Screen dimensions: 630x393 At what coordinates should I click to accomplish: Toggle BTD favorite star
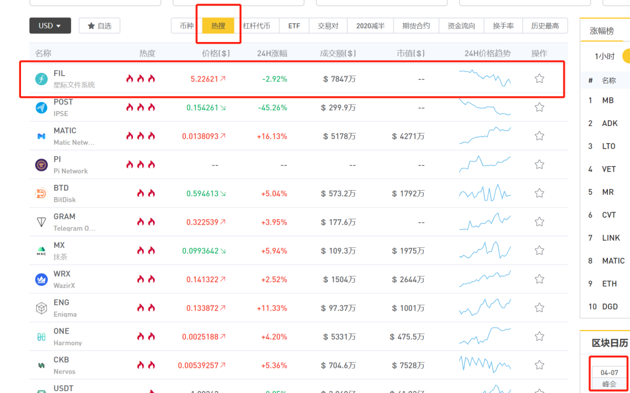coord(540,193)
